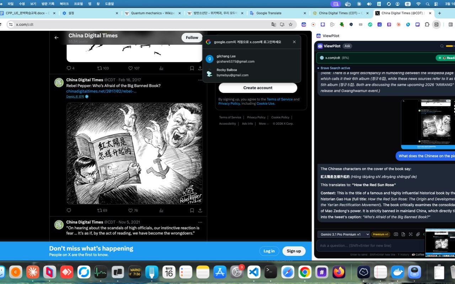Click the region select icon in ViewPilot

click(411, 234)
